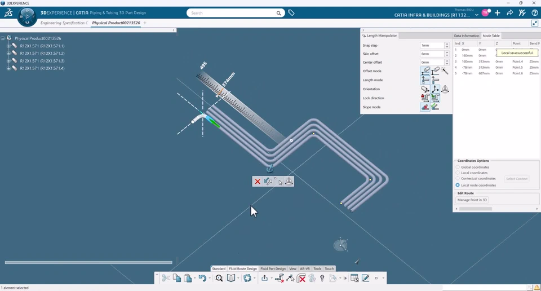Select the Standard toolbar tab
541x291 pixels.
pos(219,268)
